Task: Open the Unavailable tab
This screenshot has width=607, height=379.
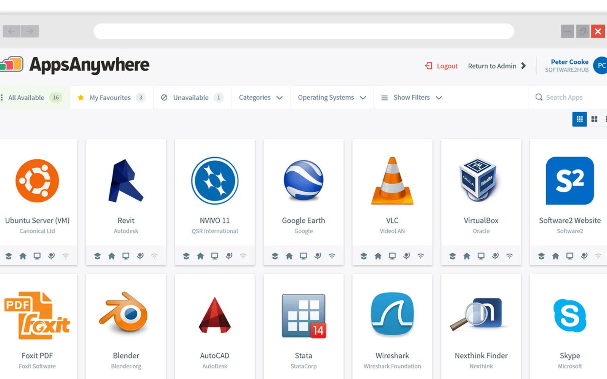Action: (192, 97)
